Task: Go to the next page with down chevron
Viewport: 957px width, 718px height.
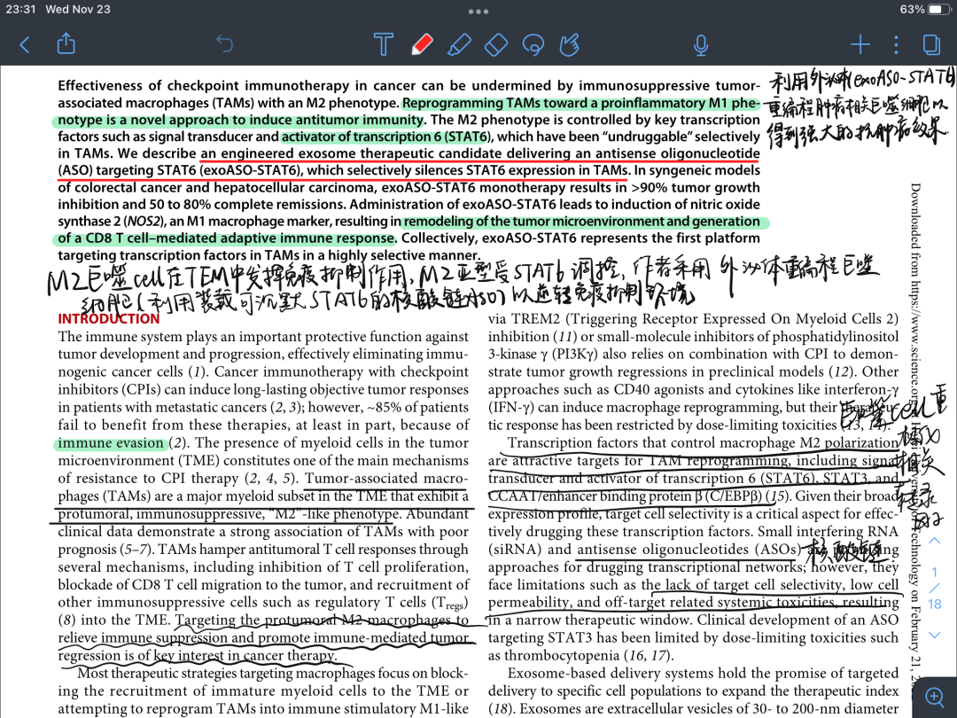Action: click(x=935, y=635)
